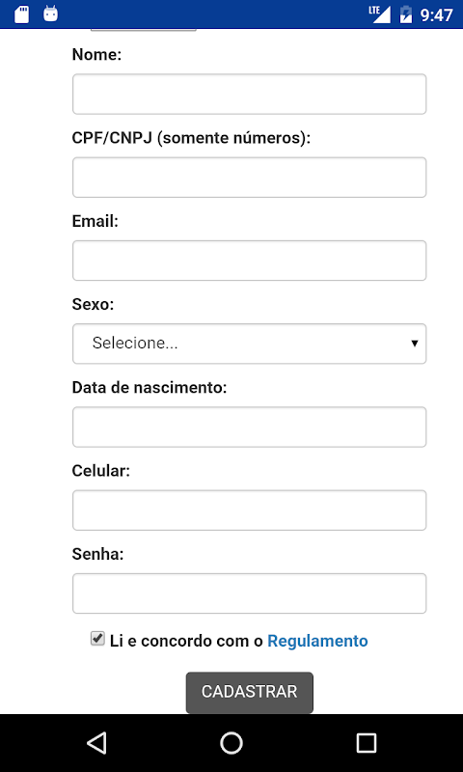Image resolution: width=463 pixels, height=772 pixels.
Task: Tap the circular Home navigation icon
Action: (x=231, y=742)
